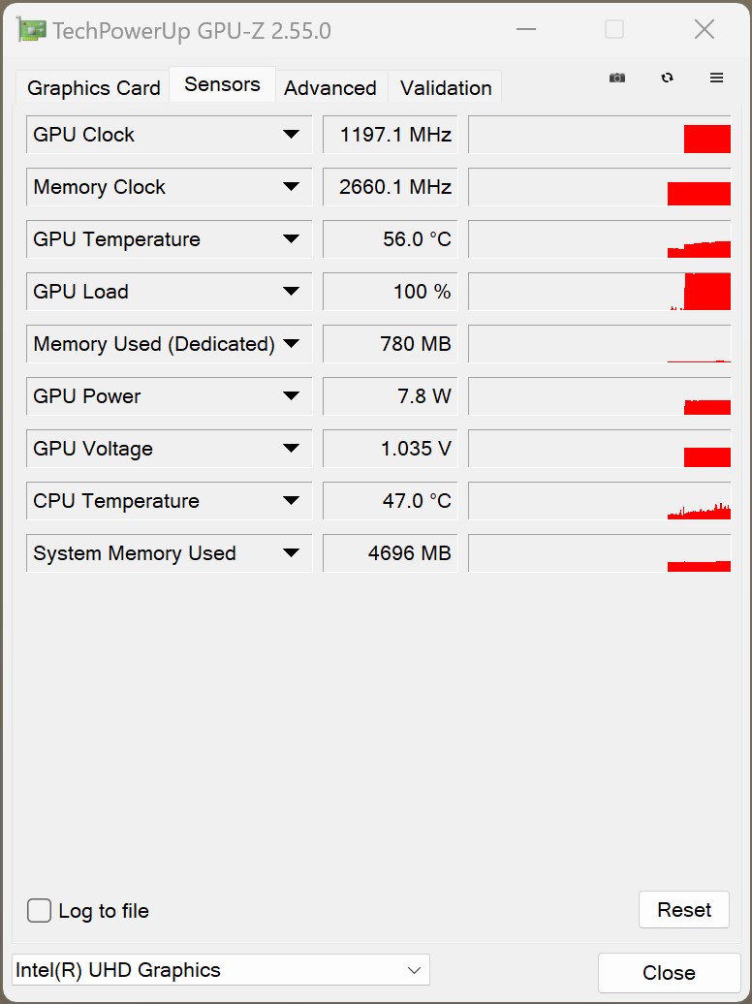Image resolution: width=752 pixels, height=1004 pixels.
Task: Expand the CPU Temperature dropdown arrow
Action: tap(291, 501)
